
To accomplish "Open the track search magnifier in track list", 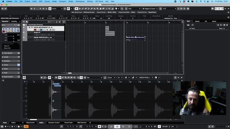I will pyautogui.click(x=64, y=22).
